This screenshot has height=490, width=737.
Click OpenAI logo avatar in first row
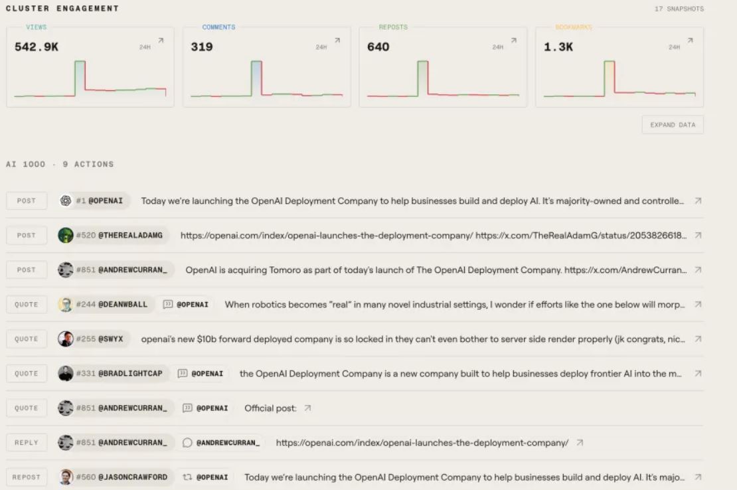pyautogui.click(x=66, y=201)
